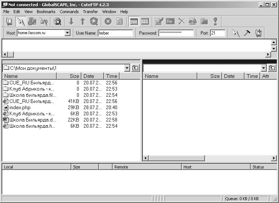This screenshot has height=203, width=279.
Task: Open the Edit menu
Action: (17, 12)
